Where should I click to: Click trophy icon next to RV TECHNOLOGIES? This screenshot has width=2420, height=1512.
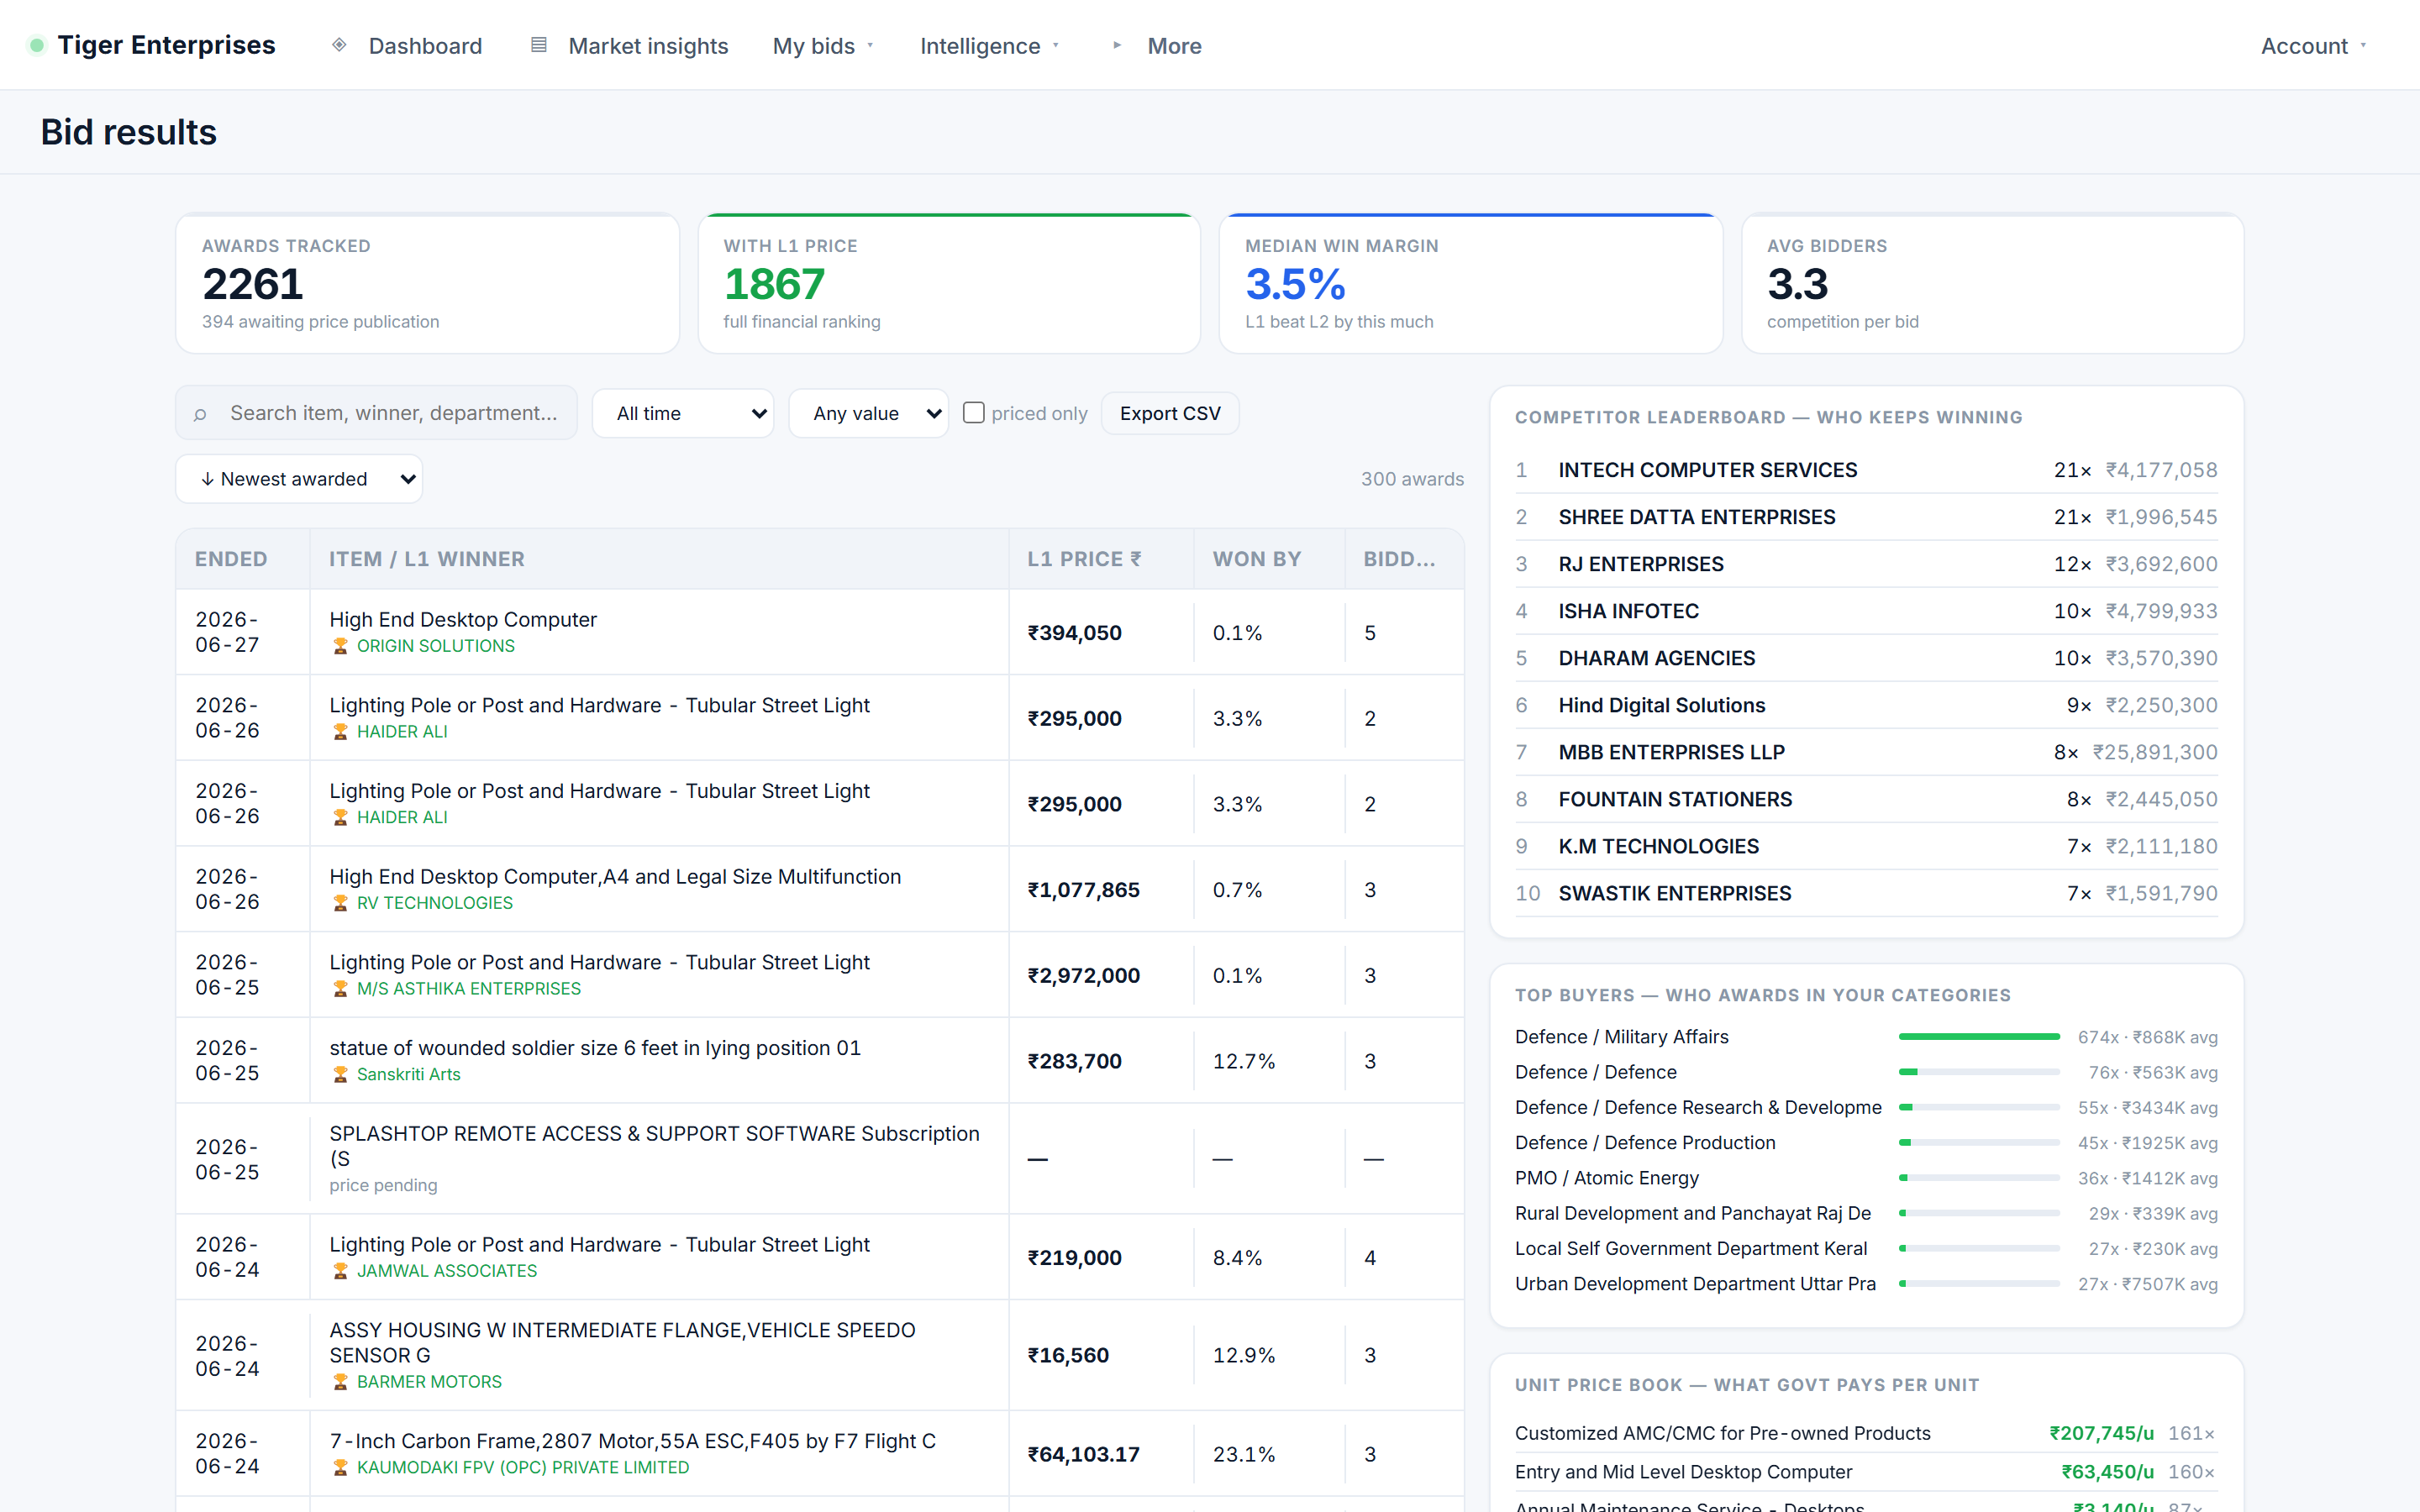(x=340, y=903)
